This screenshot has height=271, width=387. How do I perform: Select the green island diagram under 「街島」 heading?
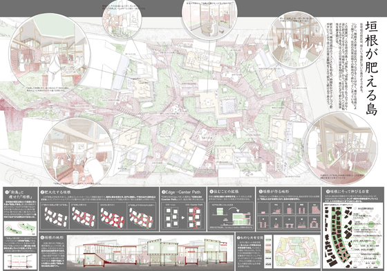point(21,228)
